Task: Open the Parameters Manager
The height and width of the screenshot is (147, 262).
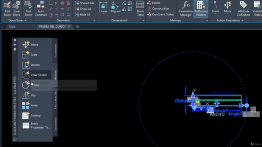Action: tap(185, 9)
